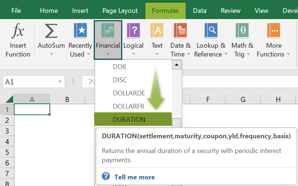
Task: Select row 3 header
Action: pos(7,131)
